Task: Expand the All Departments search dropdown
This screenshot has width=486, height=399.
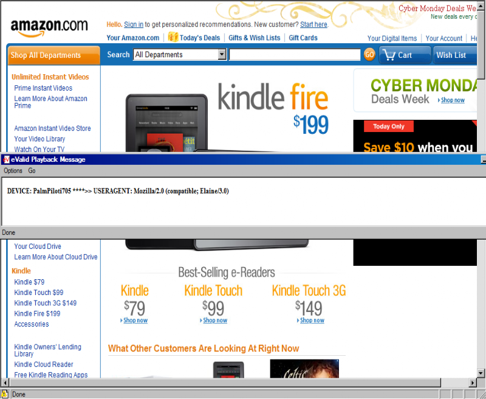Action: (x=222, y=55)
